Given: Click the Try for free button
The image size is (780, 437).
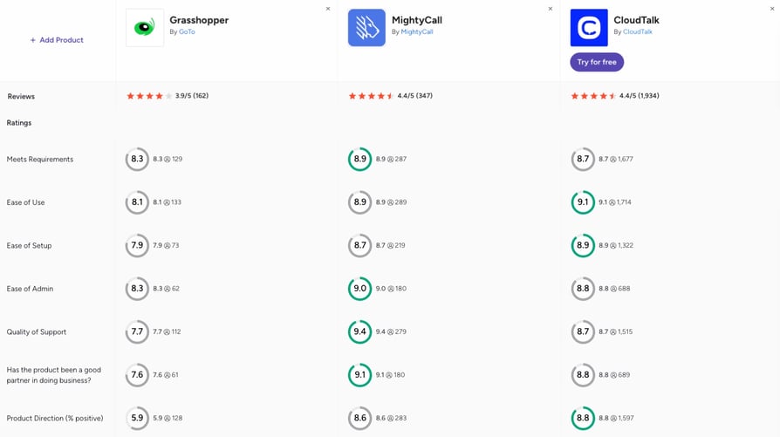Looking at the screenshot, I should 597,62.
